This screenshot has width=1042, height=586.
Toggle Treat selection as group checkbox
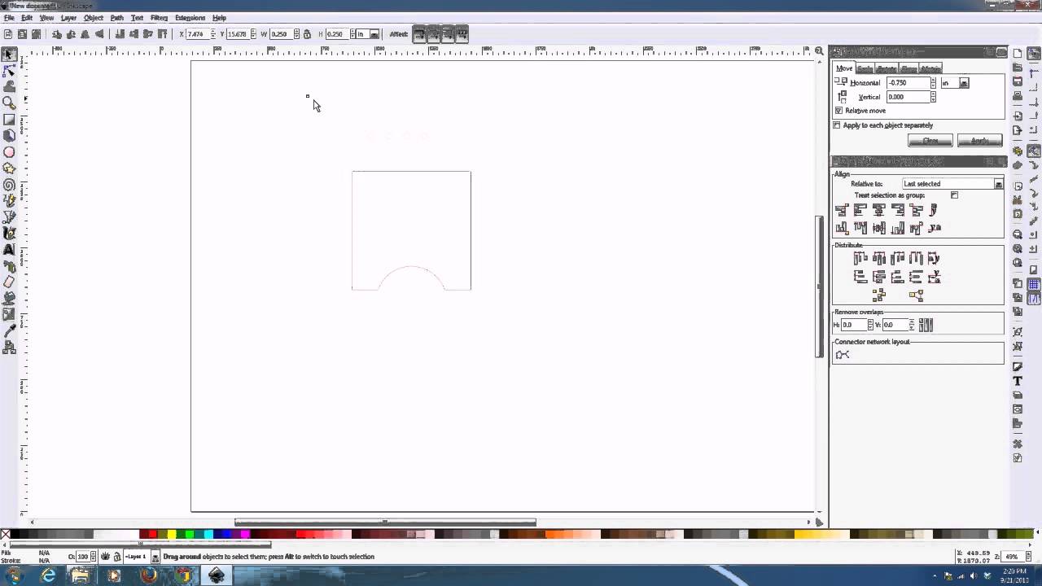[954, 195]
